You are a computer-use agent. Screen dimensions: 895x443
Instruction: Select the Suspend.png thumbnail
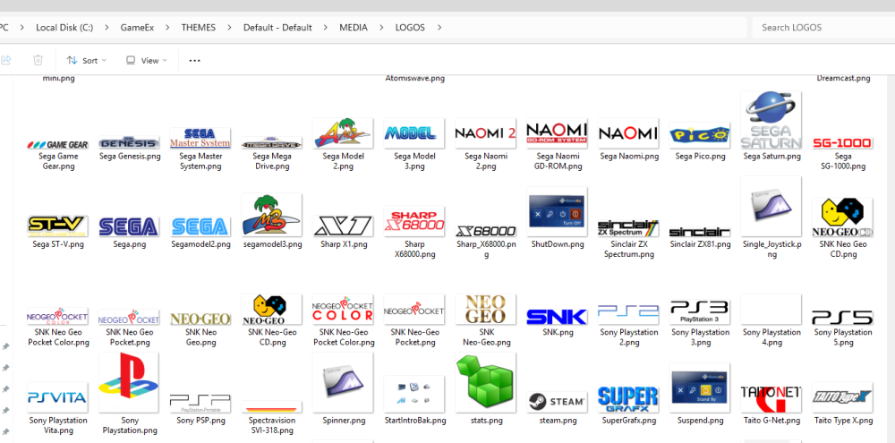[x=700, y=388]
